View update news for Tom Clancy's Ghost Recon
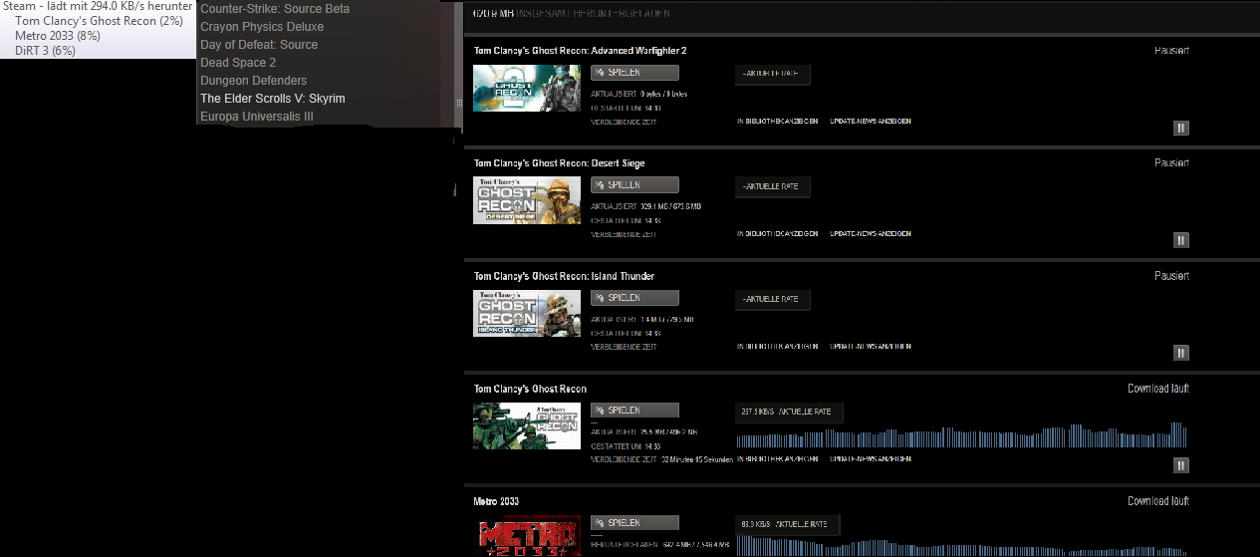Image resolution: width=1260 pixels, height=557 pixels. [871, 459]
